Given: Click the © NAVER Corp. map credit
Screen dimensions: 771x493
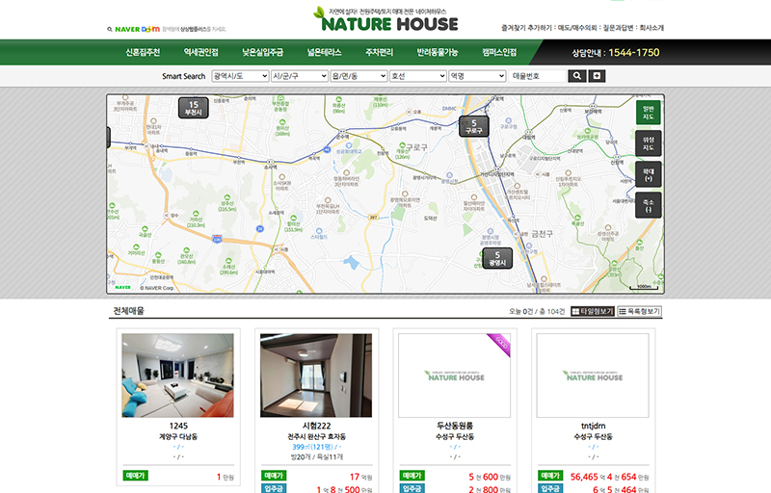Looking at the screenshot, I should (x=156, y=288).
